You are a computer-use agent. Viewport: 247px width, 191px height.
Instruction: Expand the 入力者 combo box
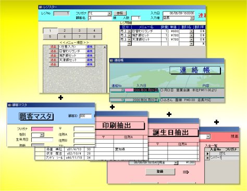192,18
